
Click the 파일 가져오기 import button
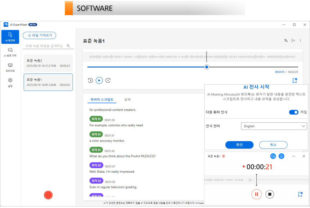coord(39,35)
